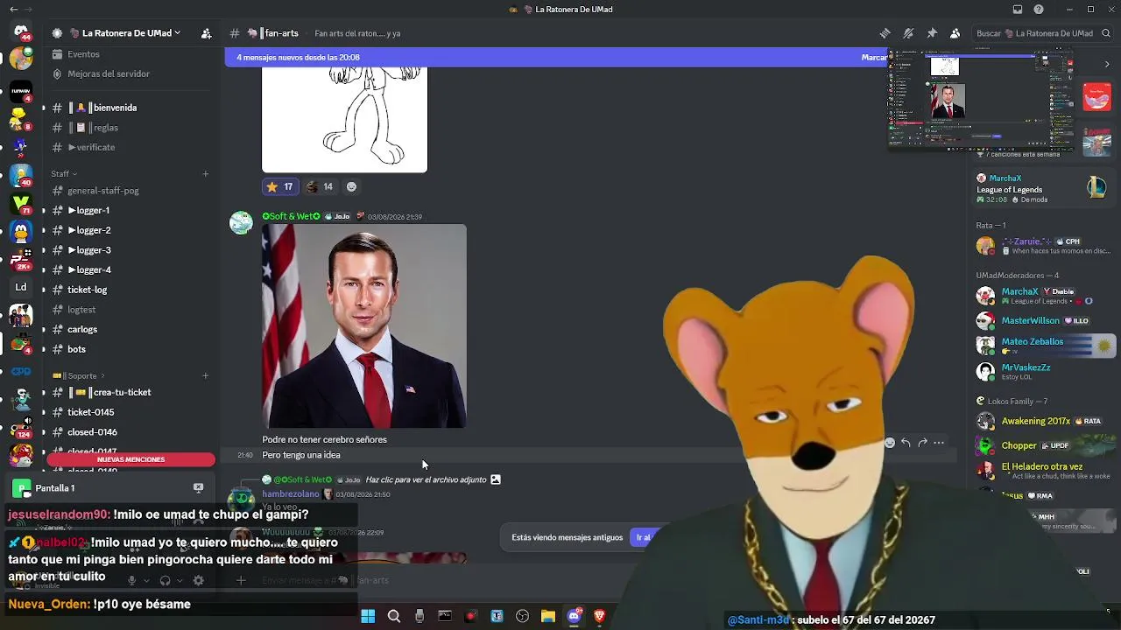1121x630 pixels.
Task: Open the Windows Start menu
Action: pyautogui.click(x=368, y=617)
